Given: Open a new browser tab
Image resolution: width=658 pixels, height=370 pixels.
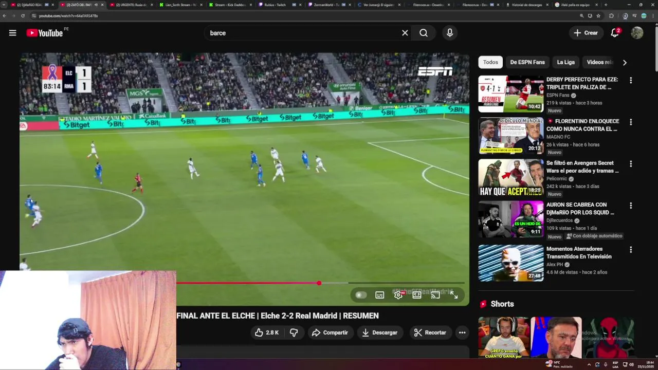Looking at the screenshot, I should coord(606,5).
